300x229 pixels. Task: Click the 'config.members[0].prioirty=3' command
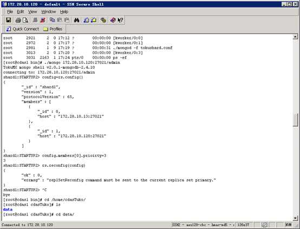tap(74, 156)
